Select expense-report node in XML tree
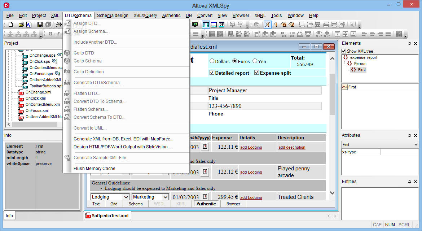422x231 pixels. pyautogui.click(x=363, y=57)
